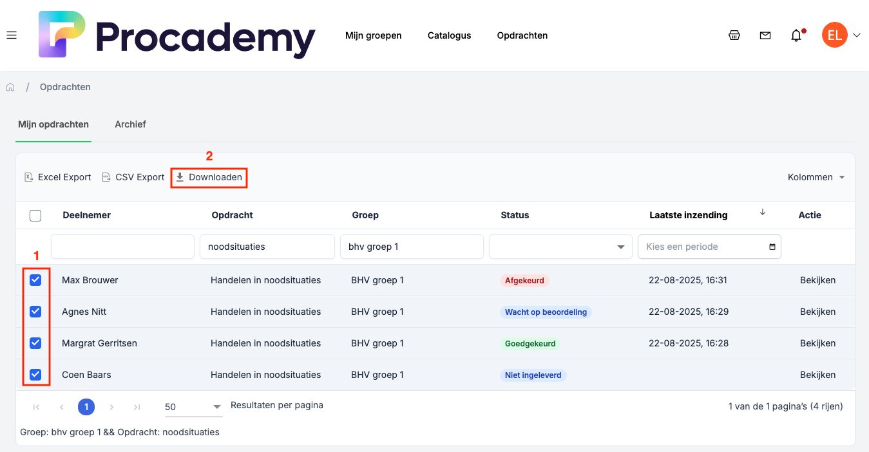Uncheck the checkbox for Coen Baars
The image size is (869, 452).
coord(35,375)
